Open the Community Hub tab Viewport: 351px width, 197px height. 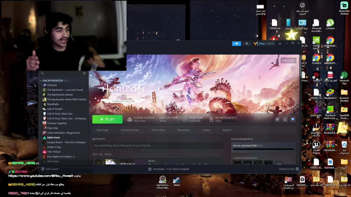pyautogui.click(x=130, y=130)
